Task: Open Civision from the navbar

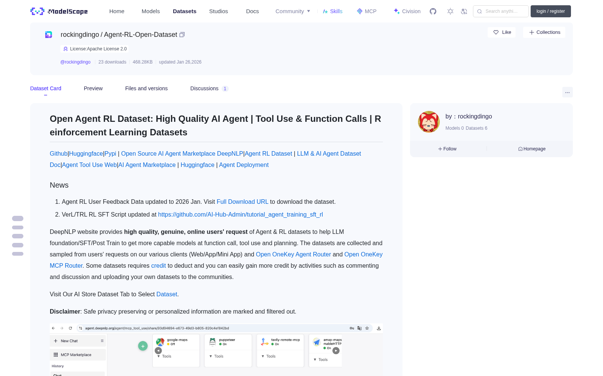Action: click(407, 11)
